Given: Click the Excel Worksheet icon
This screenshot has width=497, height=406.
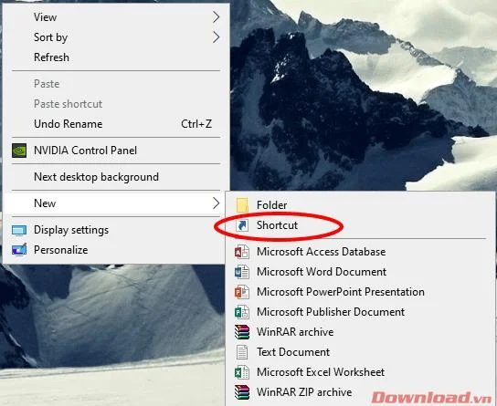Looking at the screenshot, I should (242, 372).
